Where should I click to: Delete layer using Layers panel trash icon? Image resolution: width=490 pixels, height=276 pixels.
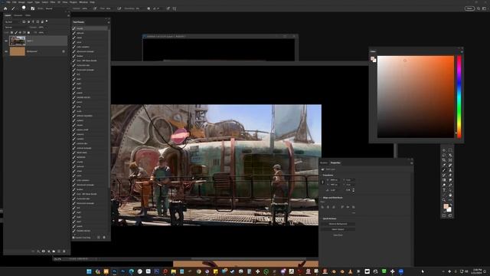tap(64, 251)
